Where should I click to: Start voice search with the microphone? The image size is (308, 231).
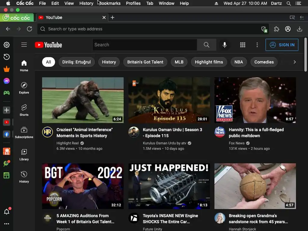pos(224,45)
